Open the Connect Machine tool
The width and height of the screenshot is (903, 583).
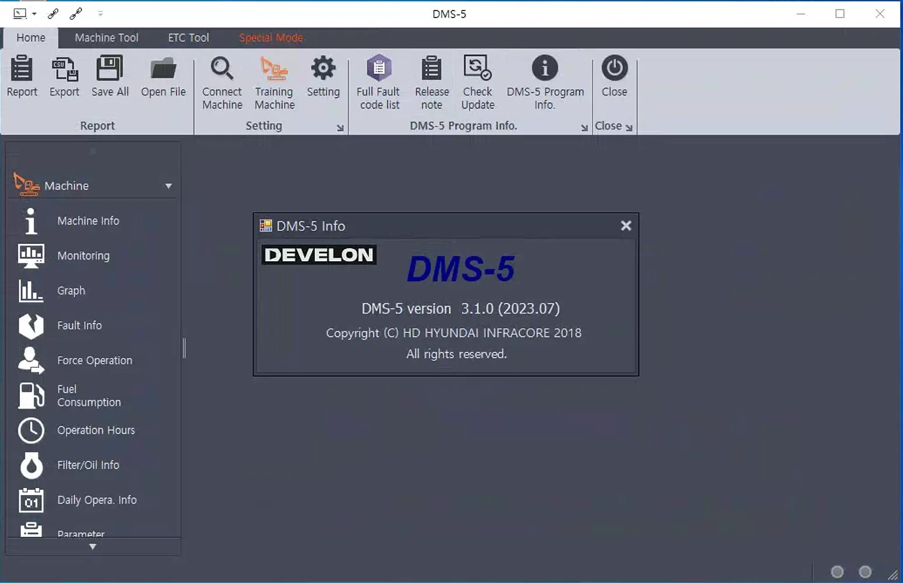point(222,82)
